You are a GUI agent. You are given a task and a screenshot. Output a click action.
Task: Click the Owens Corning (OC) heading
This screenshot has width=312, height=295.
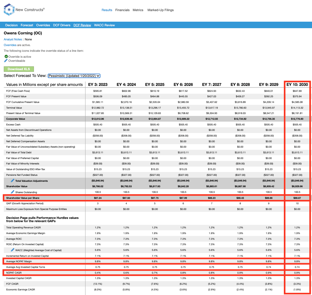tap(23, 33)
